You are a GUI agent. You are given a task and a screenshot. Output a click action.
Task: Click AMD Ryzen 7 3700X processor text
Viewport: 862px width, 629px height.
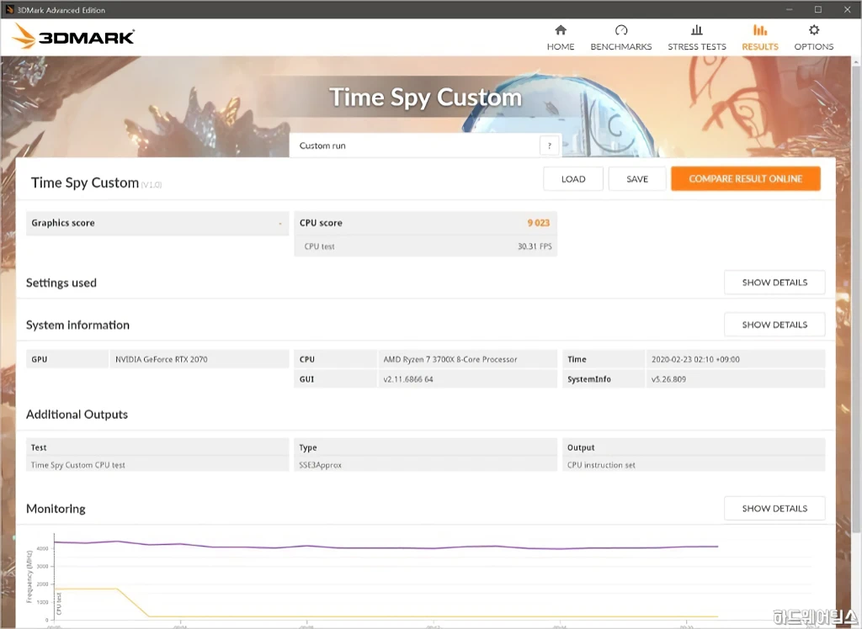(x=450, y=359)
